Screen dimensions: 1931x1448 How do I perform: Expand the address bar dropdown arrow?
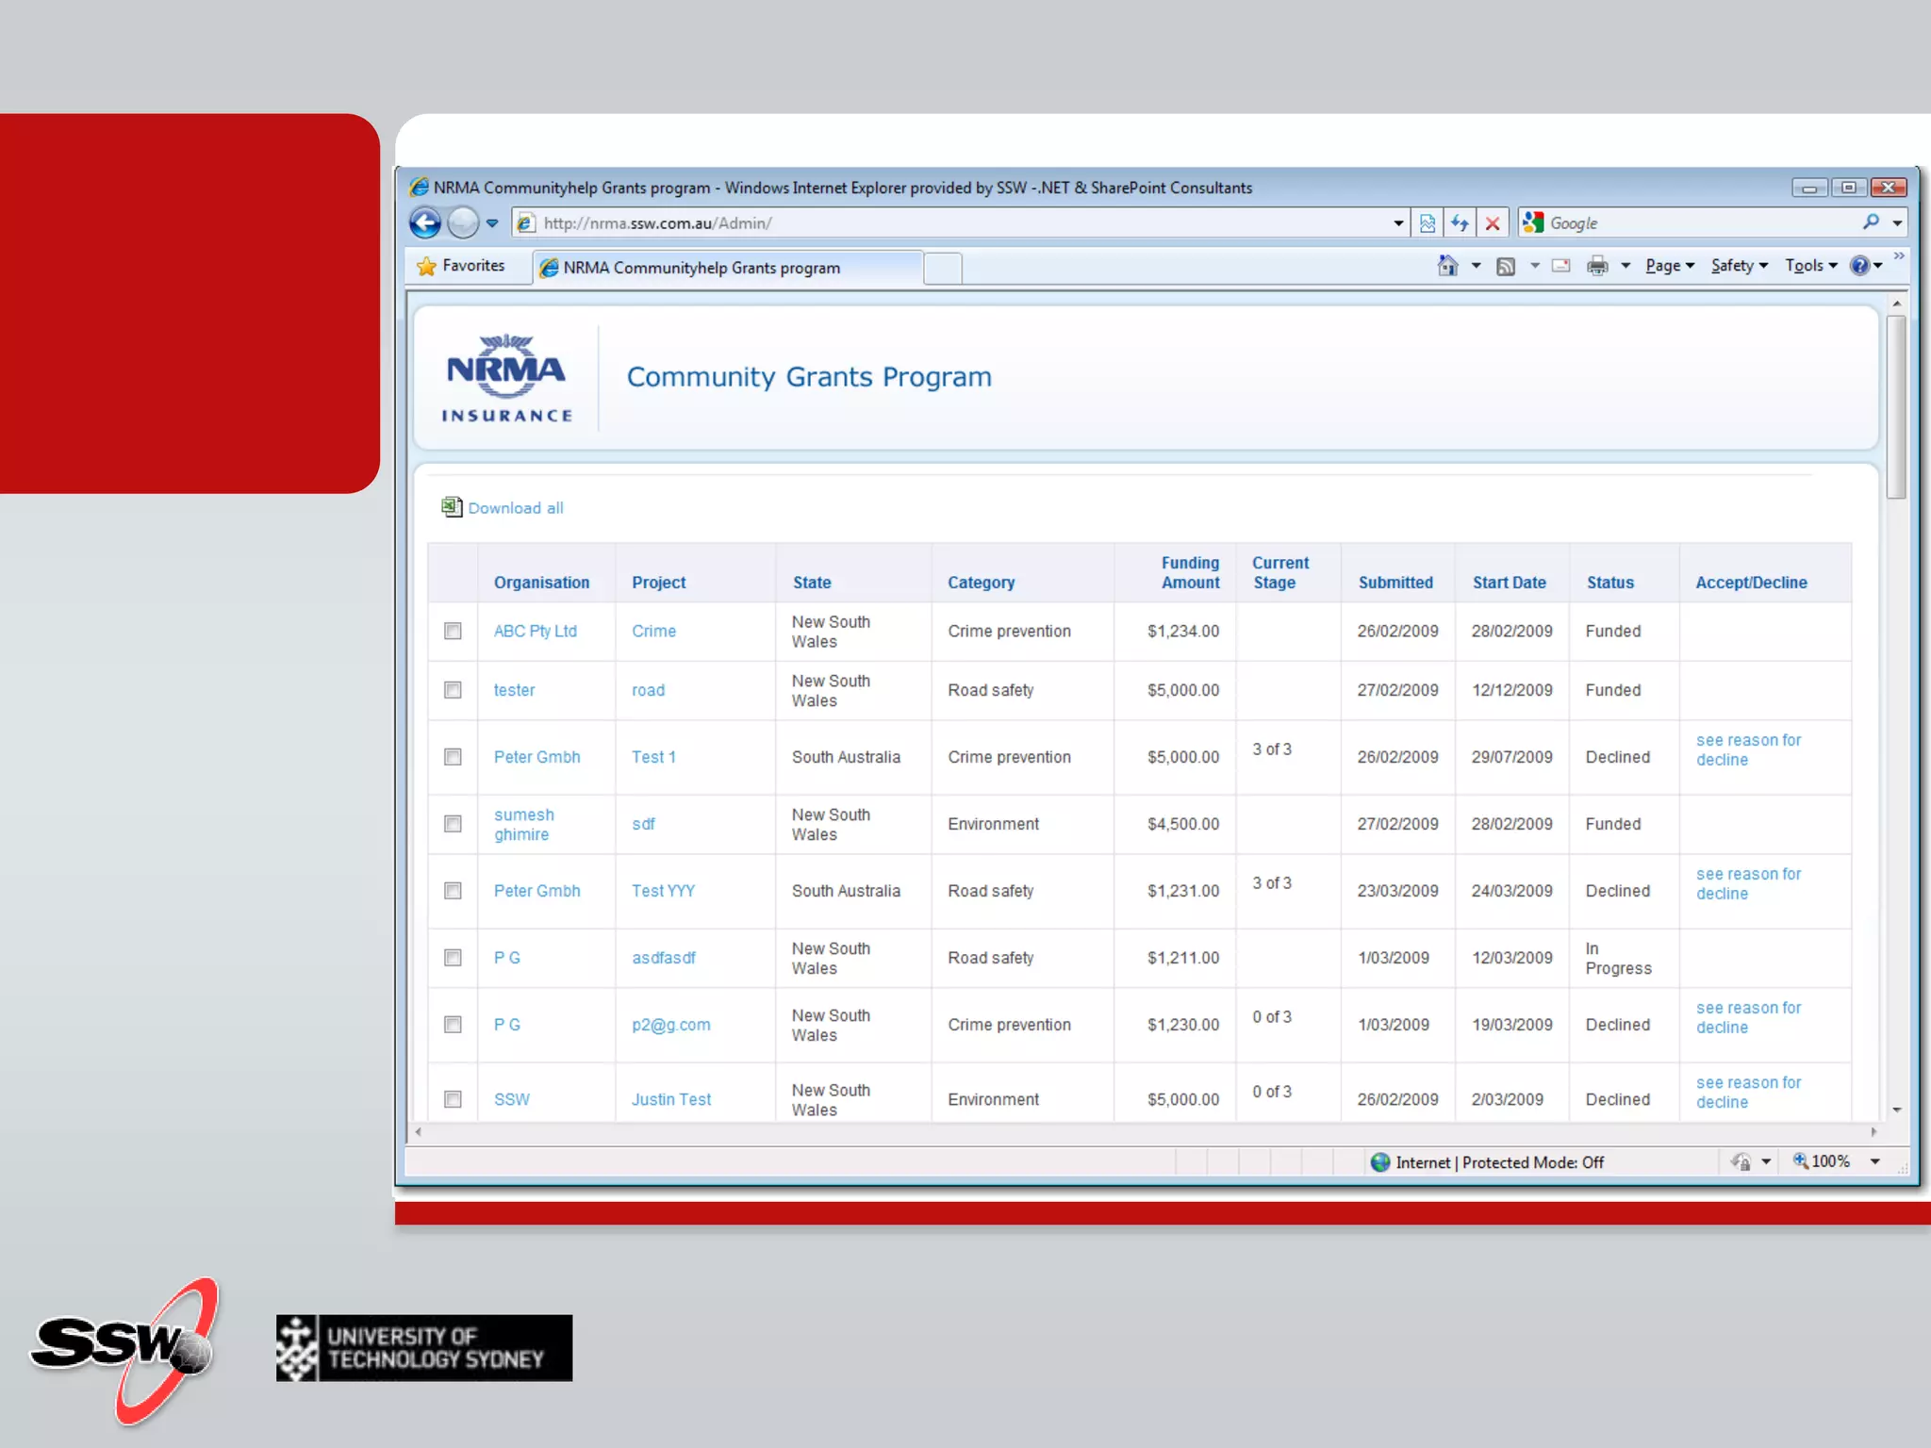(x=1398, y=223)
